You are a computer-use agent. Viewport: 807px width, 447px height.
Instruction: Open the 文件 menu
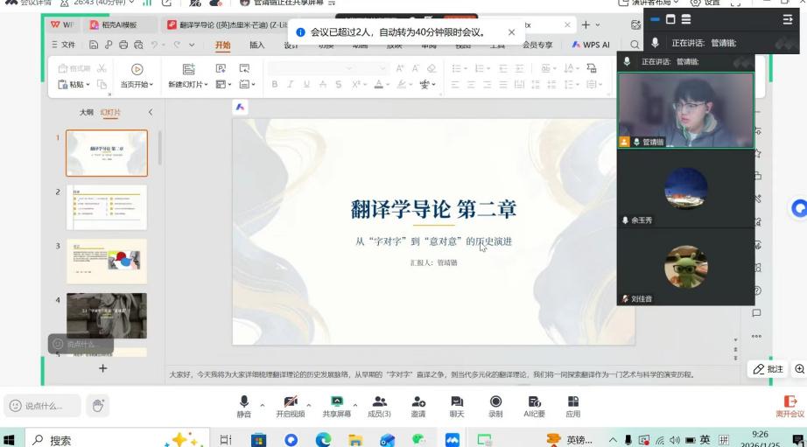pyautogui.click(x=63, y=45)
